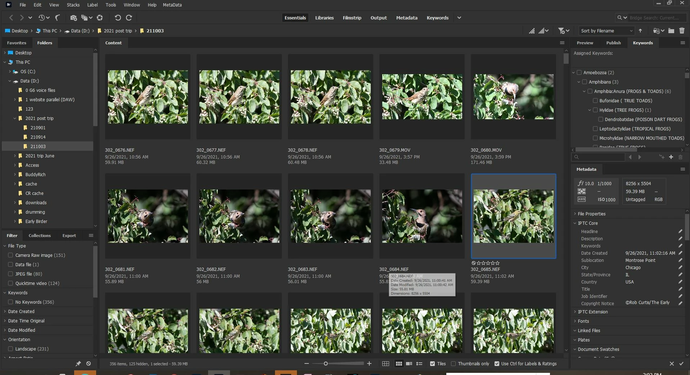Collapse the 2021 post trip folder

(15, 119)
